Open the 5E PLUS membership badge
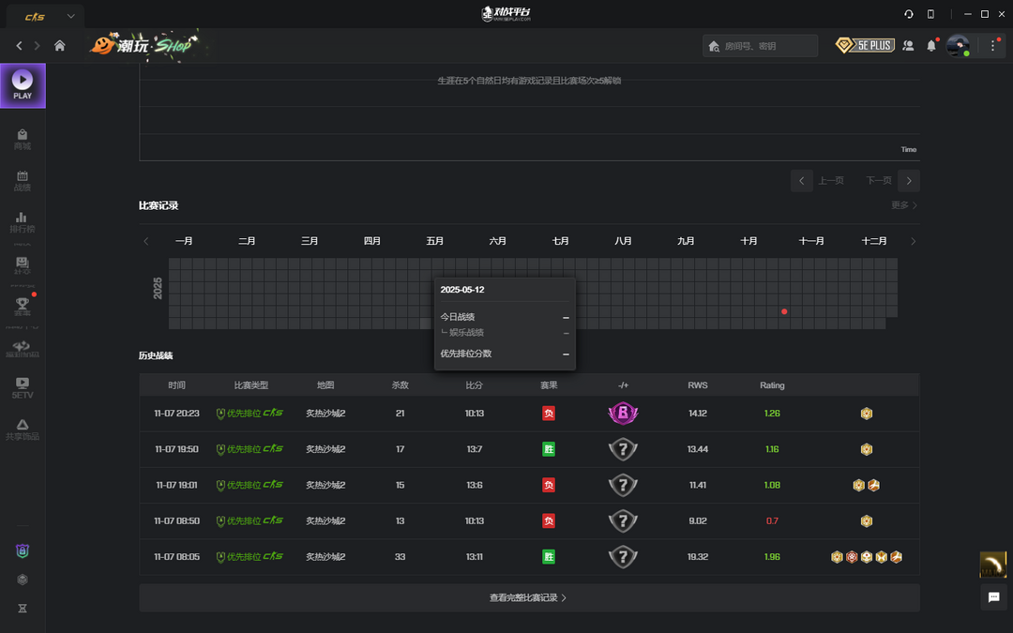Image resolution: width=1013 pixels, height=633 pixels. (x=865, y=45)
